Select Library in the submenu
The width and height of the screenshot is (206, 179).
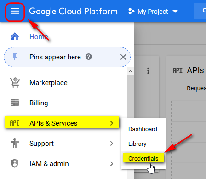tap(137, 144)
